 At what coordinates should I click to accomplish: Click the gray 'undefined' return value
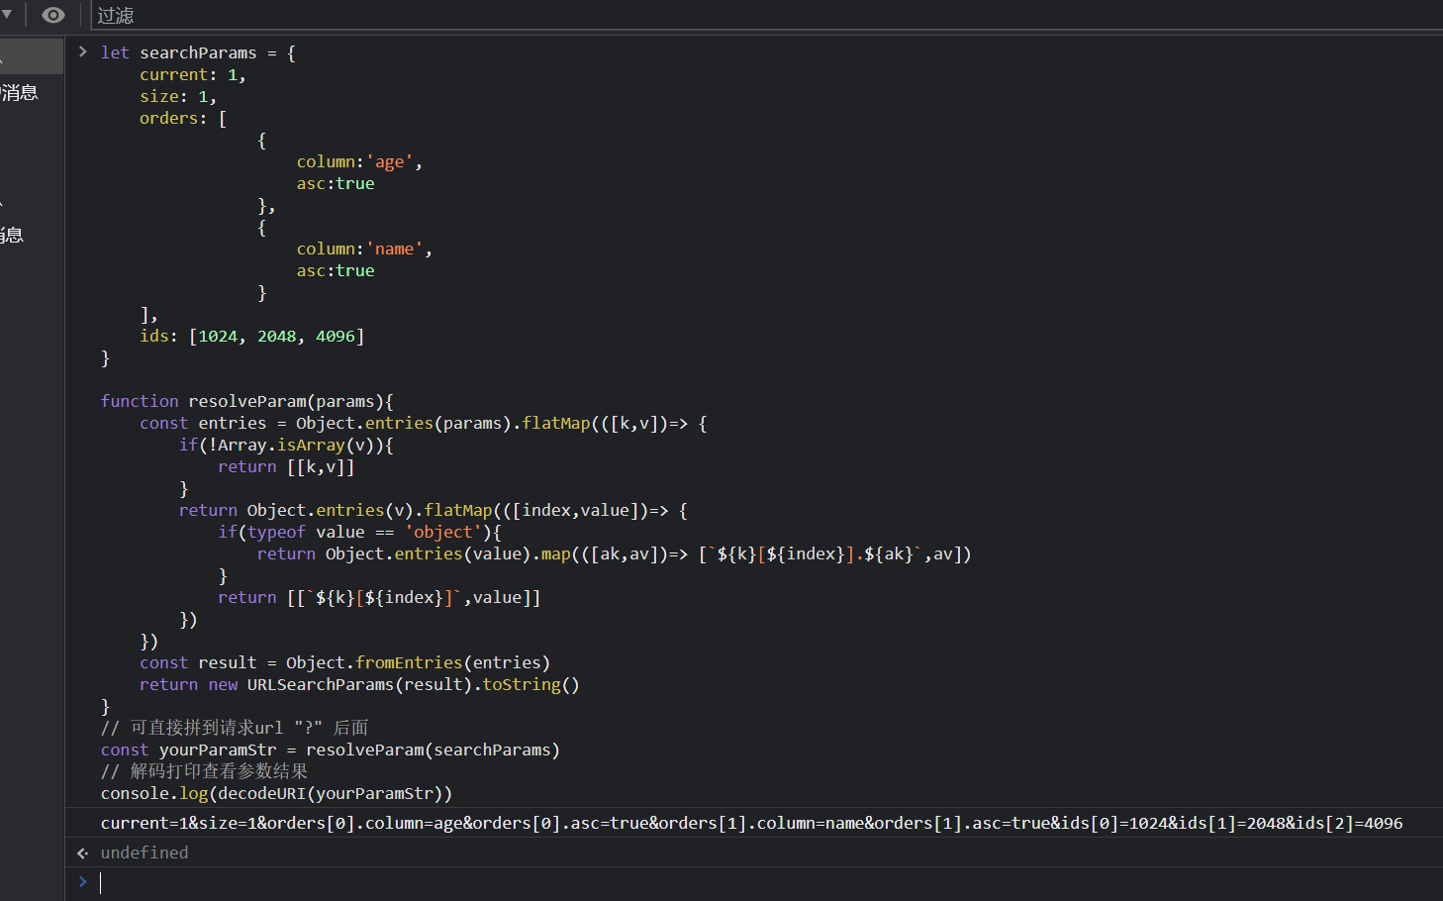point(144,852)
